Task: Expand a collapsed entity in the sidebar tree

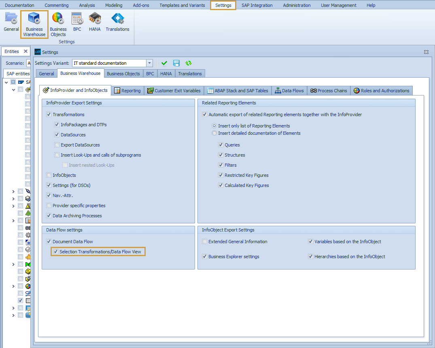Action: (x=13, y=191)
